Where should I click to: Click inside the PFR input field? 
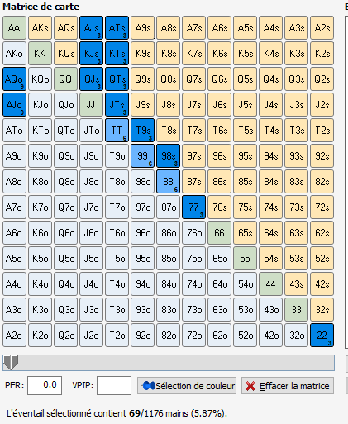(45, 385)
